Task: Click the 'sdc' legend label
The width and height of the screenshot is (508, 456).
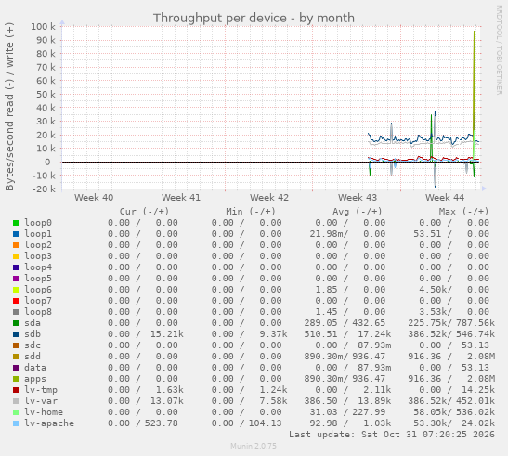Action: [x=33, y=345]
